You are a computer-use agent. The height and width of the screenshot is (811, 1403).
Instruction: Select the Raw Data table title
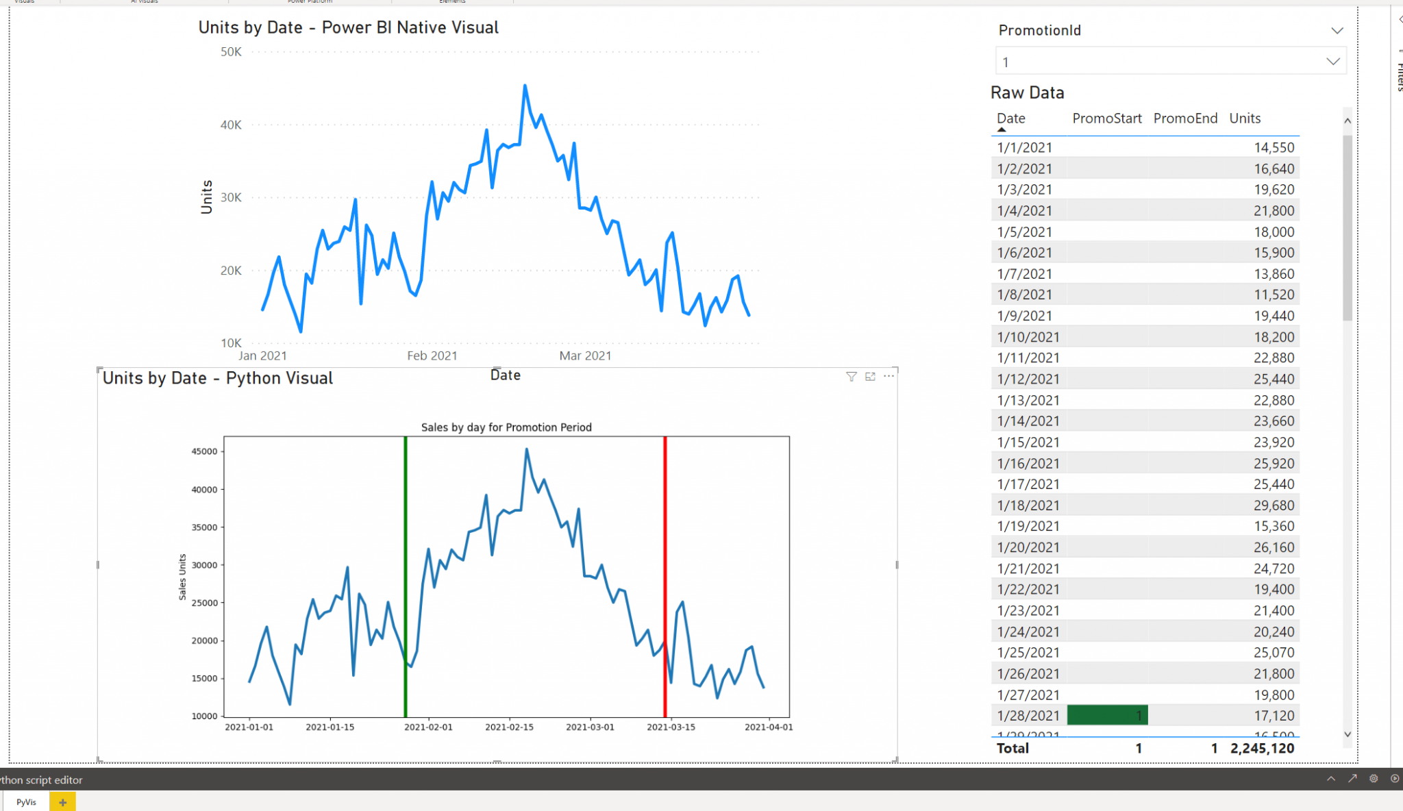click(1028, 92)
